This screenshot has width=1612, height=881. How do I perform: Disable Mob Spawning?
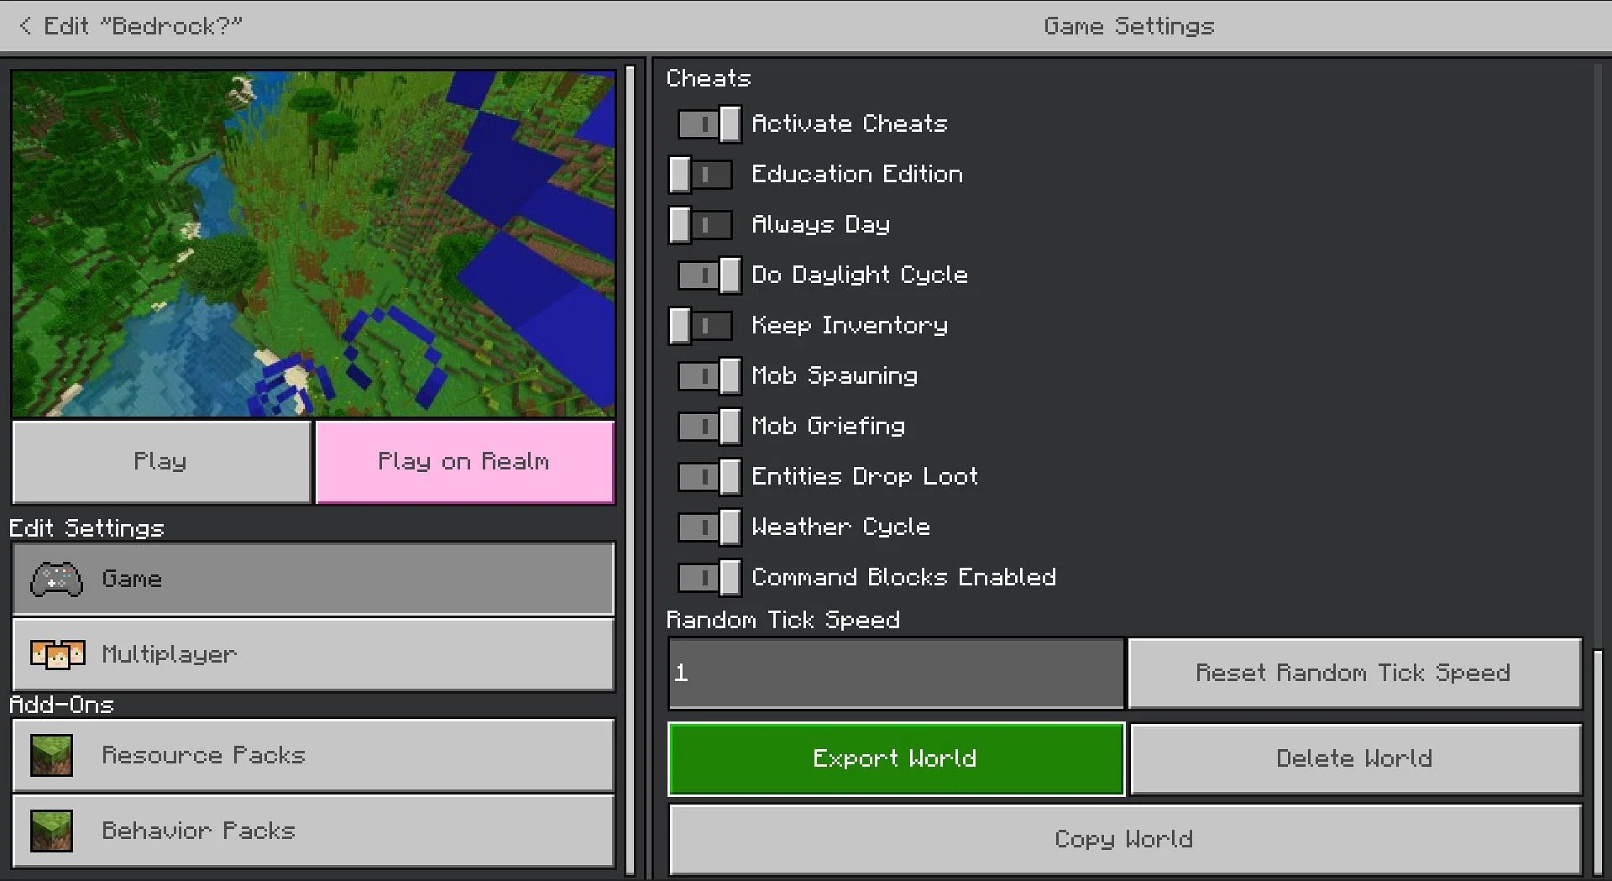[709, 375]
